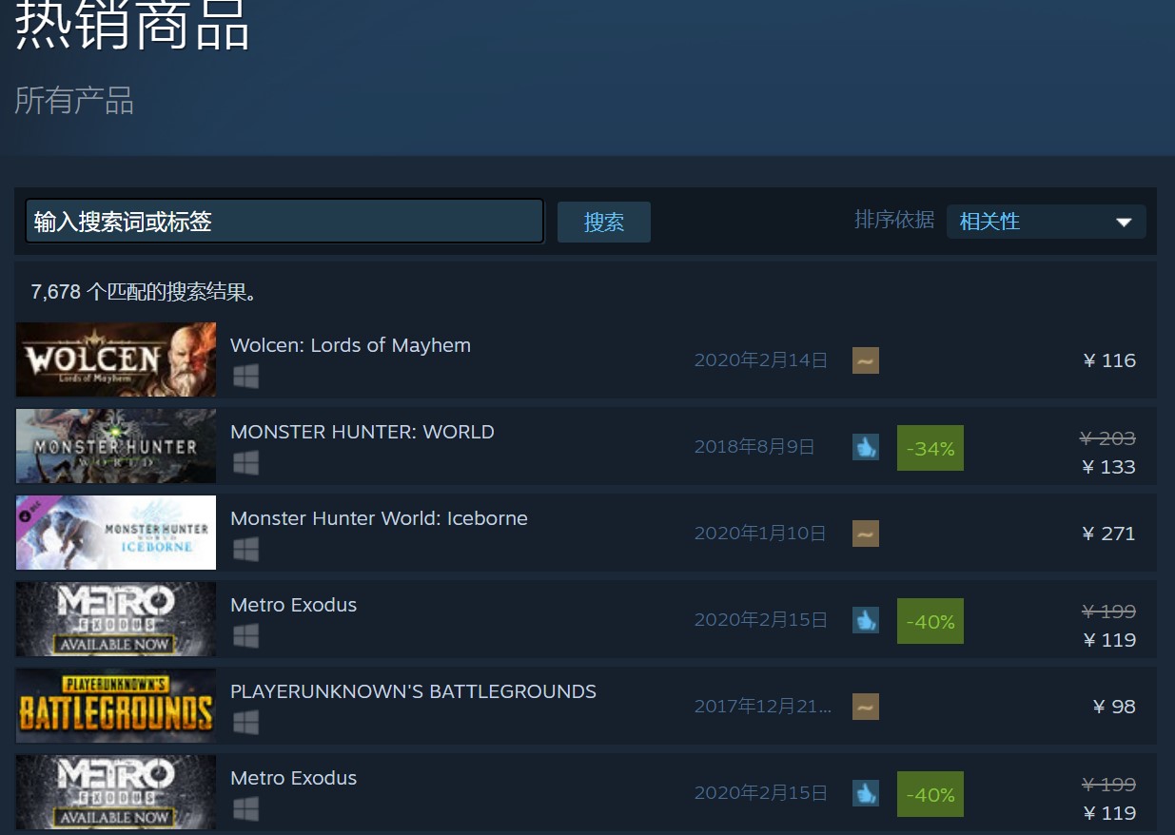Open the Metro Exodus thumbnail just below the Iceborne row
The height and width of the screenshot is (835, 1175).
click(116, 619)
